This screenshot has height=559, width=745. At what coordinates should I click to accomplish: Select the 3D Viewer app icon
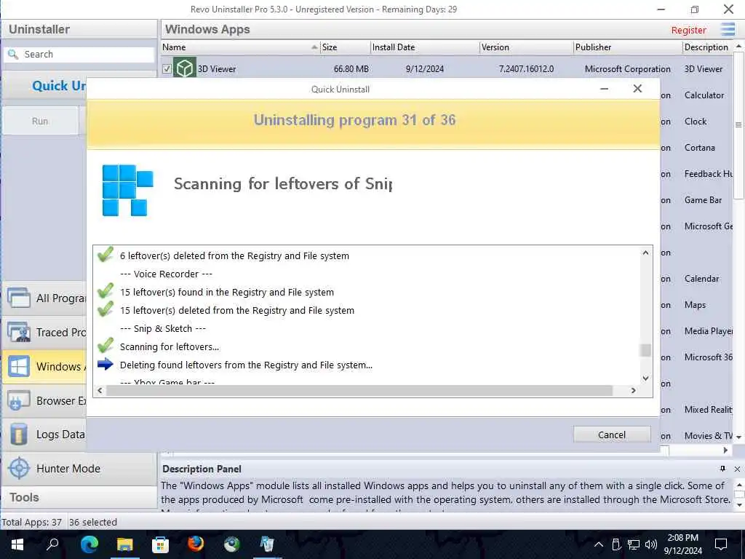click(x=184, y=68)
